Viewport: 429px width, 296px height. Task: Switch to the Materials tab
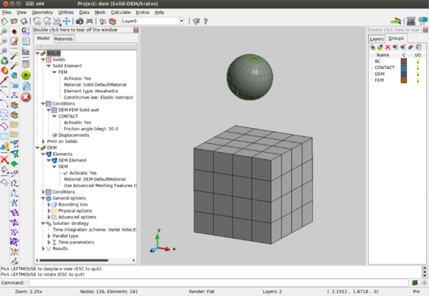(63, 39)
